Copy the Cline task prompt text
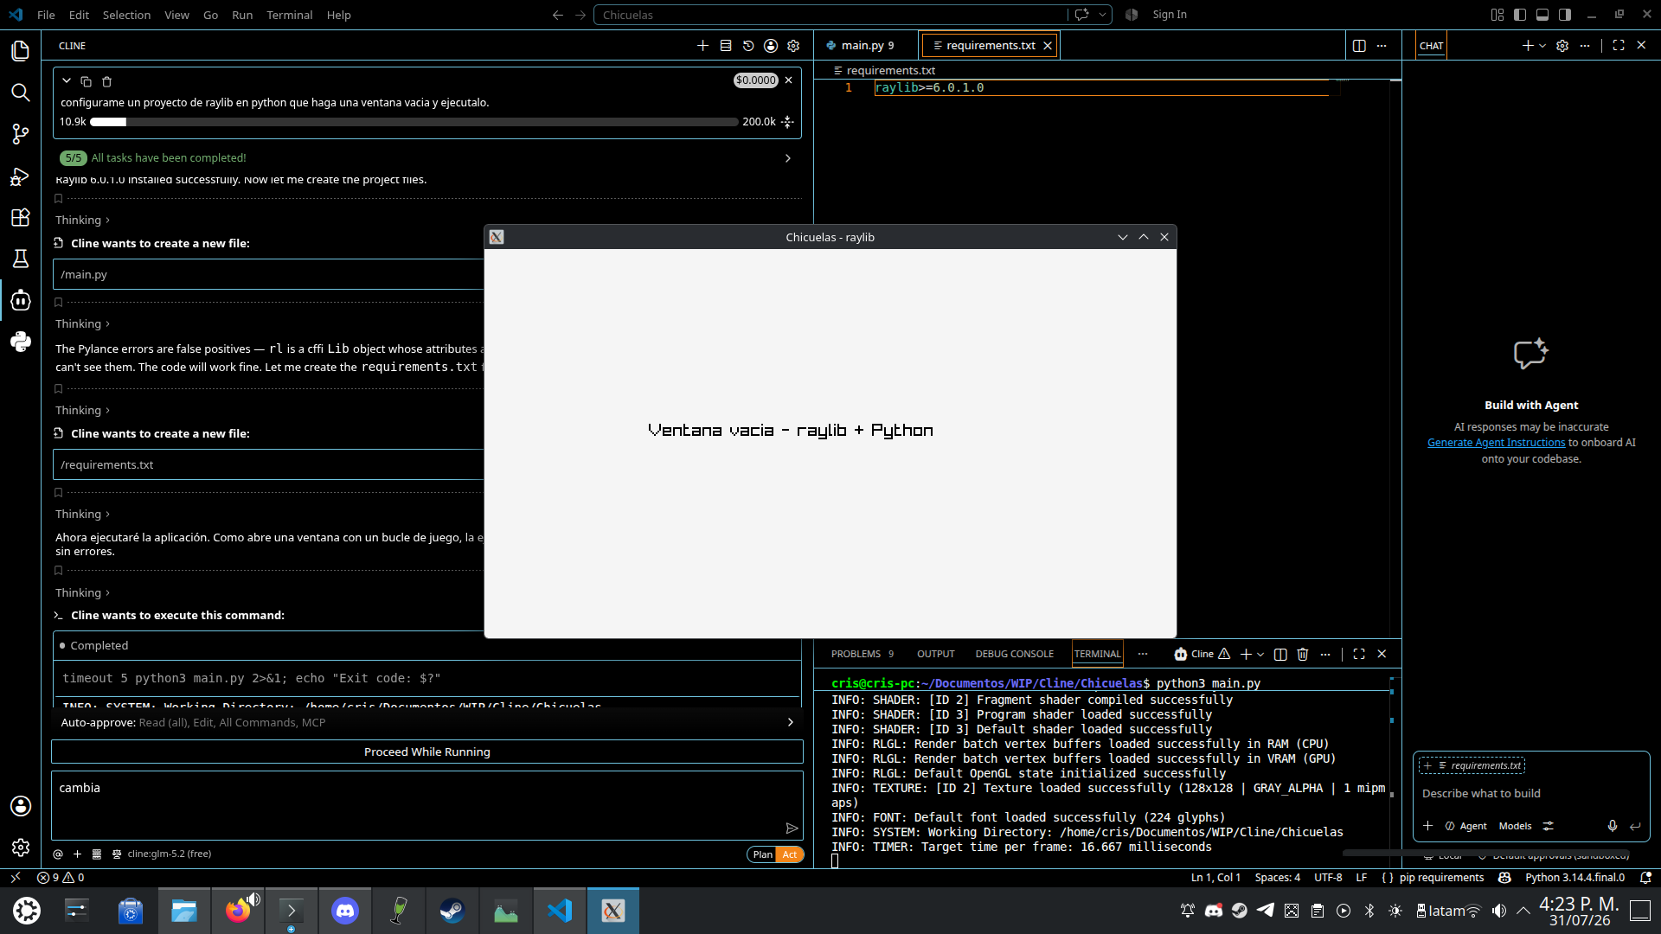Image resolution: width=1661 pixels, height=934 pixels. (86, 81)
